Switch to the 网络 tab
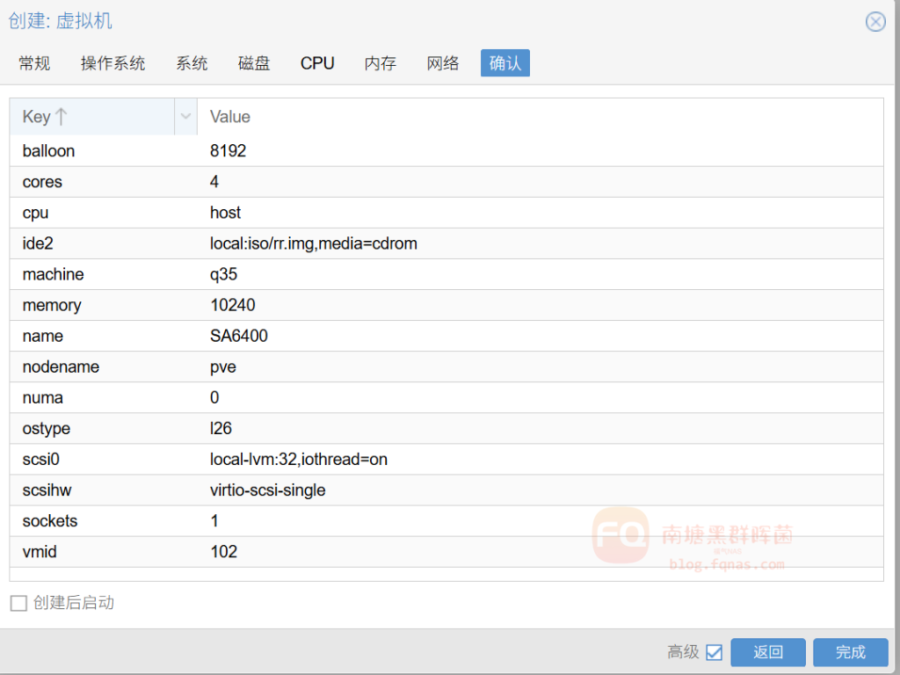 [x=443, y=63]
